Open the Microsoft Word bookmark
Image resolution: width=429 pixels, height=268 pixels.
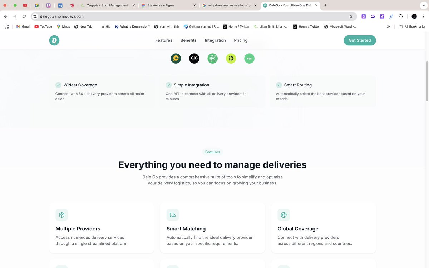(340, 26)
